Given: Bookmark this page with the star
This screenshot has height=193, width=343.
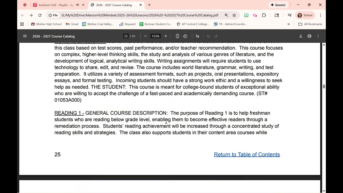Looking at the screenshot, I should click(234, 15).
